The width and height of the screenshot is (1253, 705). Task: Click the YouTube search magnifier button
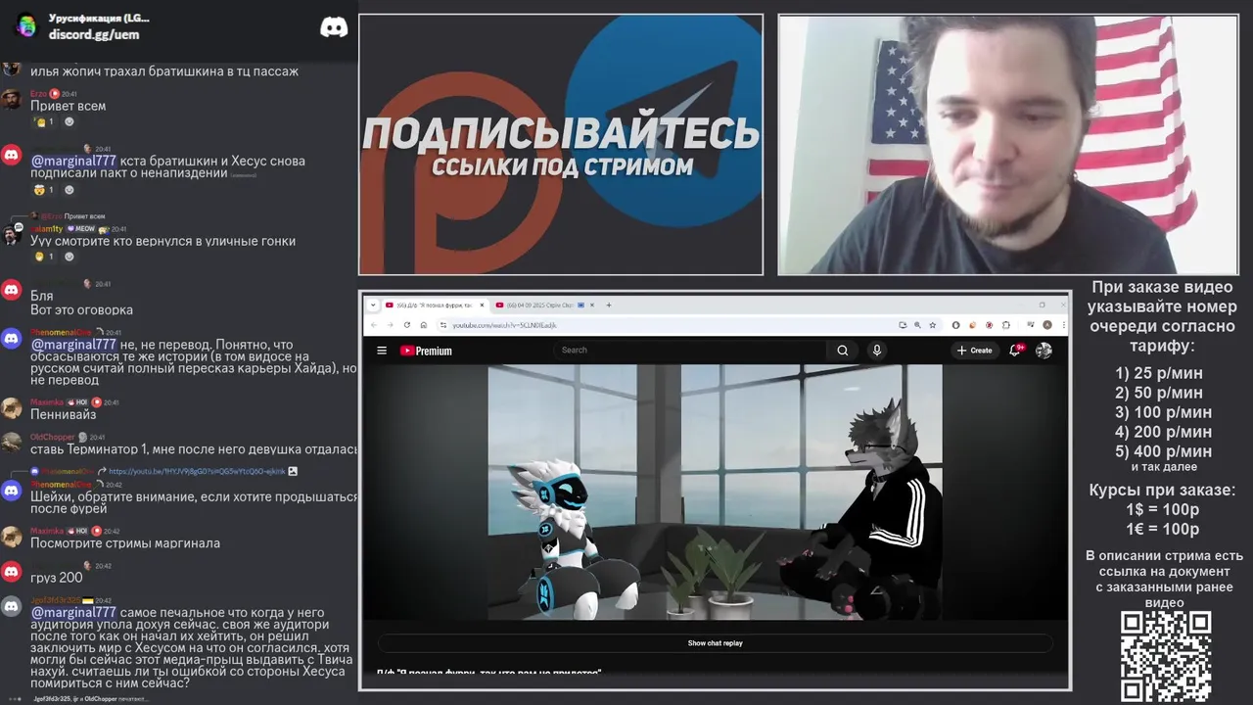click(x=842, y=351)
